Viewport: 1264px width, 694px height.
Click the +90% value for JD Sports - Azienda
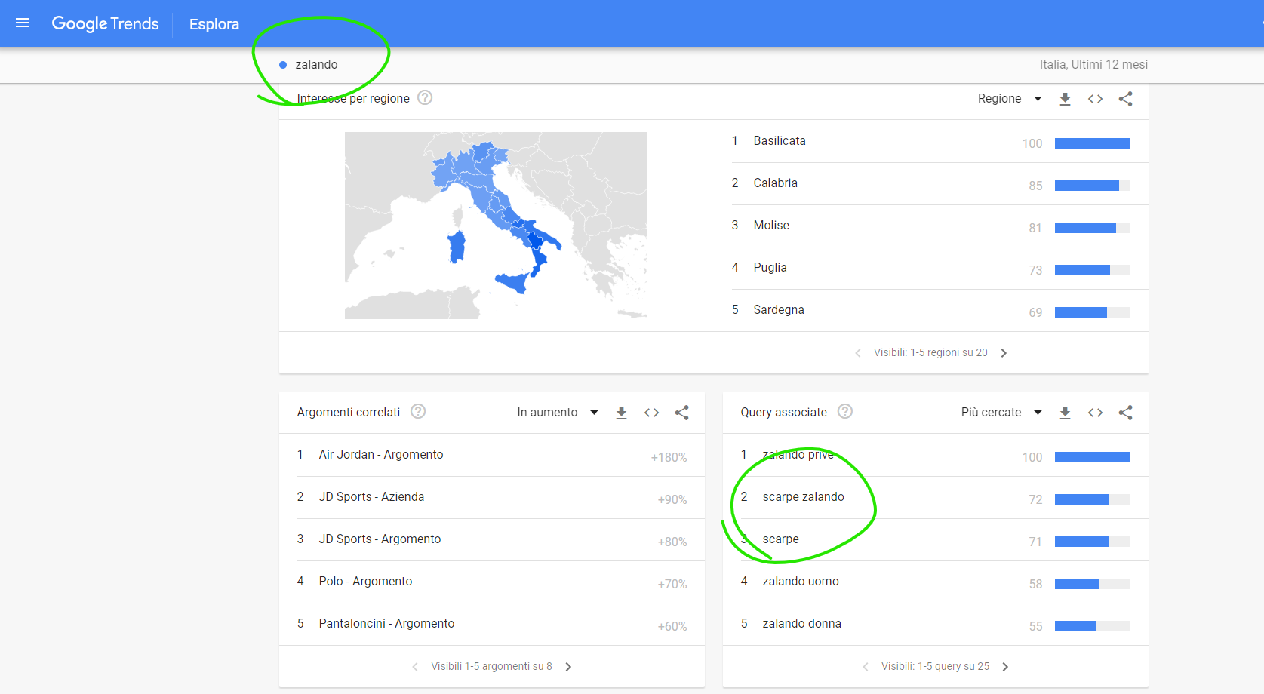(x=672, y=499)
